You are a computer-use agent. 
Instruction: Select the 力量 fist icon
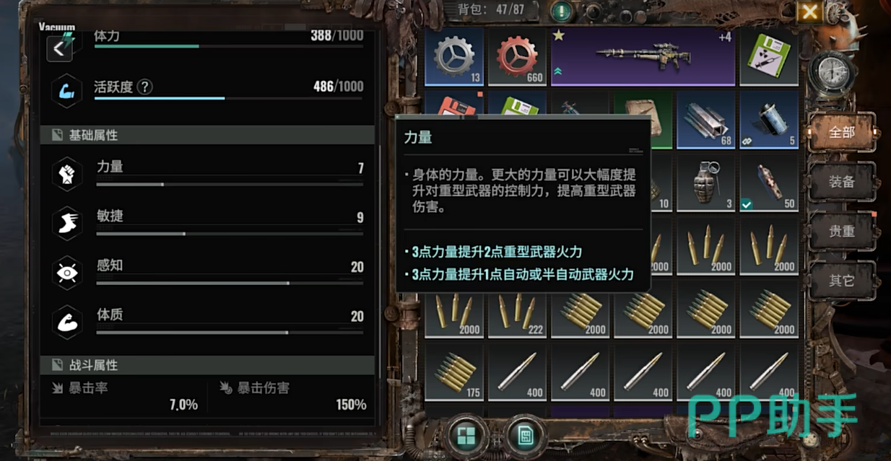pos(66,174)
